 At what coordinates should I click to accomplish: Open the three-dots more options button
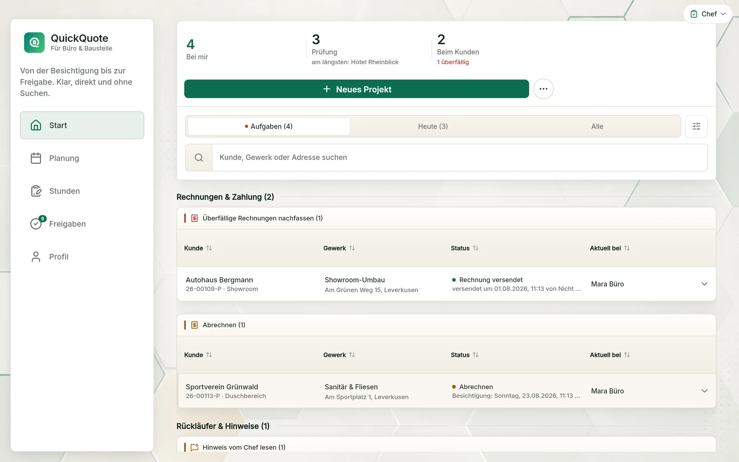tap(544, 89)
